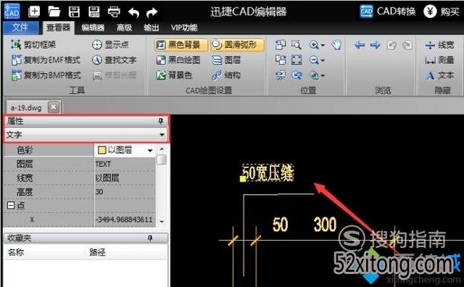The height and width of the screenshot is (287, 464).
Task: Switch to the 编辑器 tab
Action: click(x=94, y=28)
